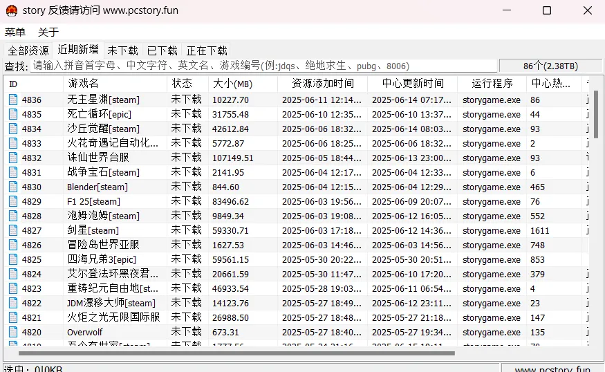Switch to the 全部资源 tab

point(28,50)
